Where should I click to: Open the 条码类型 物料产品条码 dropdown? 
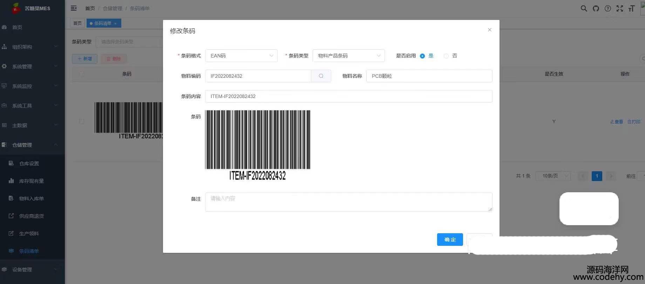tap(349, 56)
